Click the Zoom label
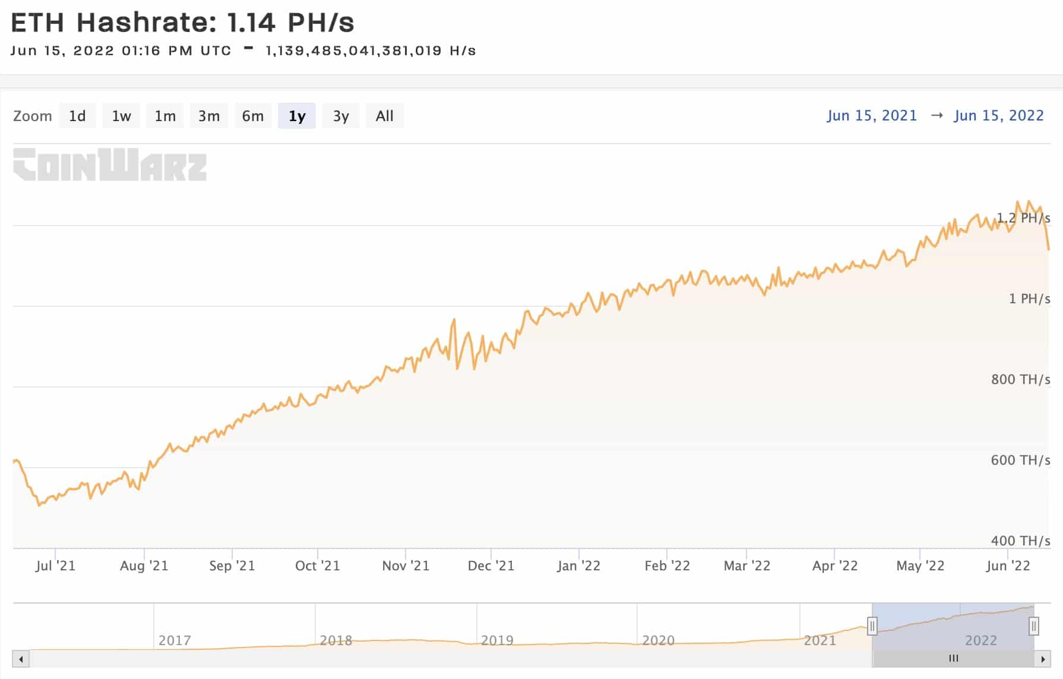The width and height of the screenshot is (1063, 679). coord(33,116)
